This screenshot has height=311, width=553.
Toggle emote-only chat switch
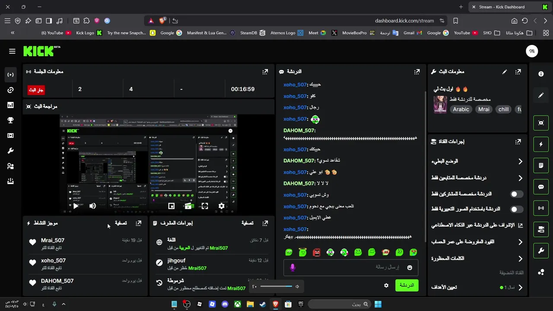pos(517,209)
